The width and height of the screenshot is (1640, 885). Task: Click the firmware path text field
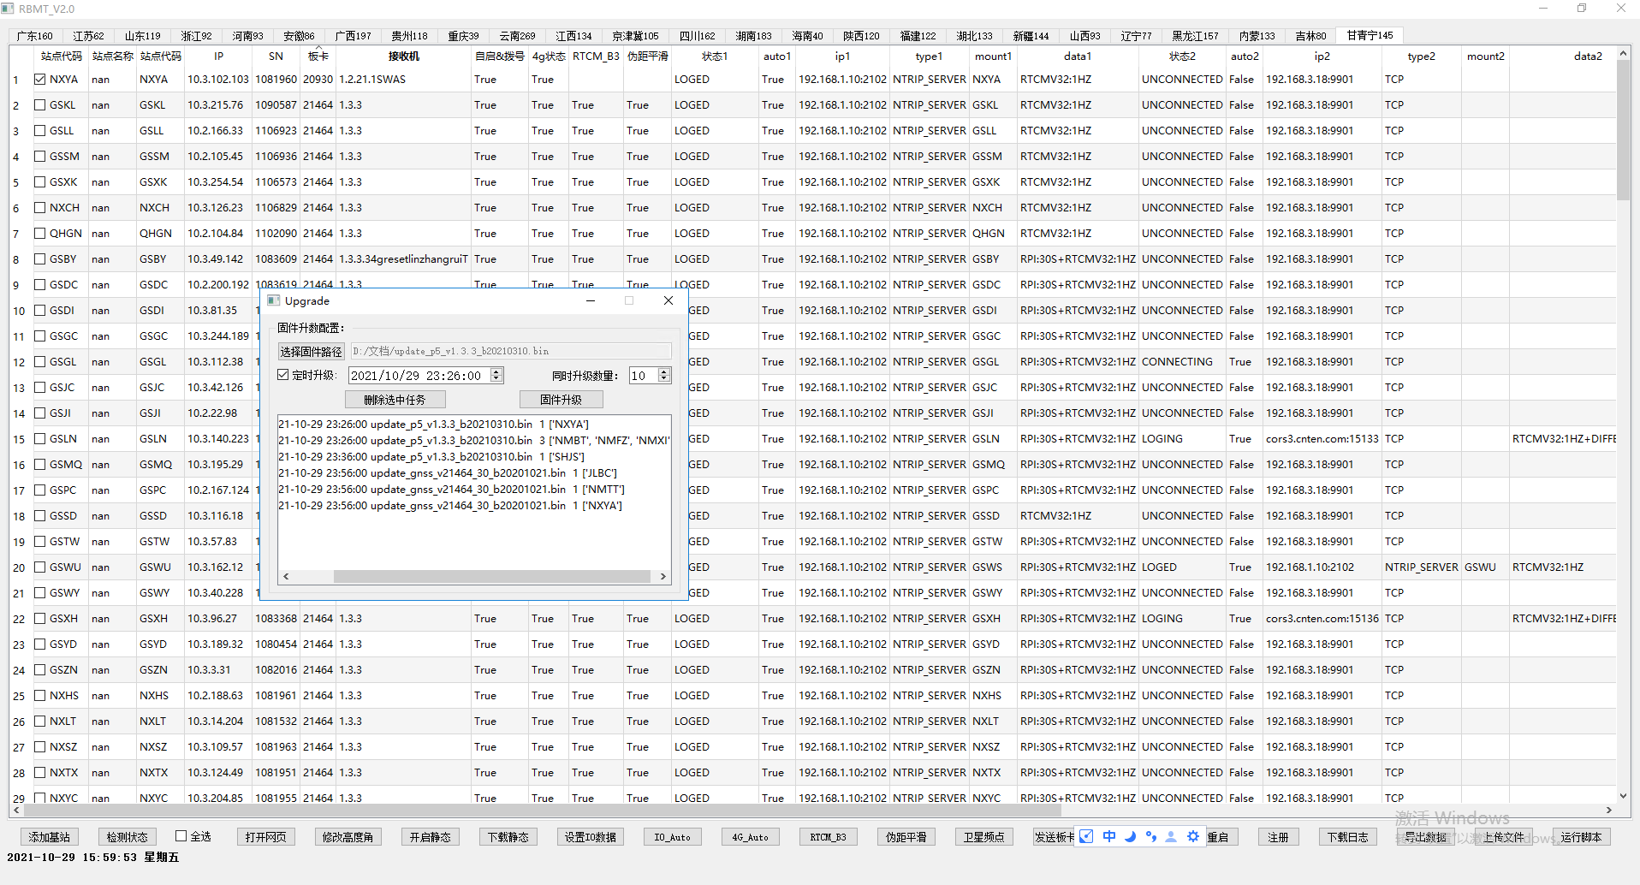511,351
